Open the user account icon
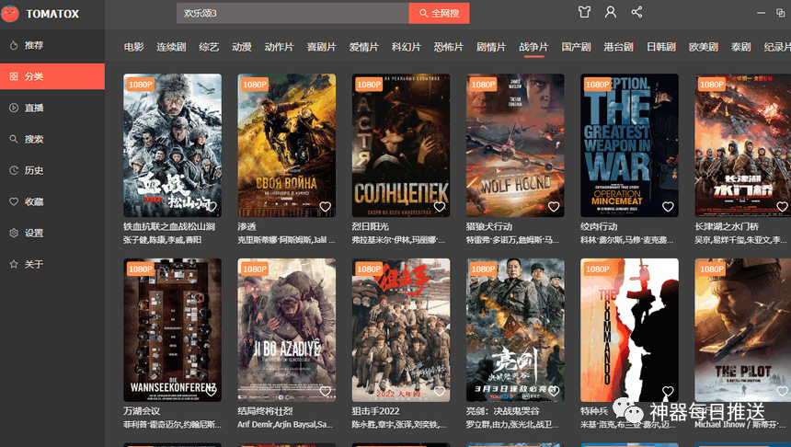Viewport: 791px width, 447px height. tap(611, 12)
